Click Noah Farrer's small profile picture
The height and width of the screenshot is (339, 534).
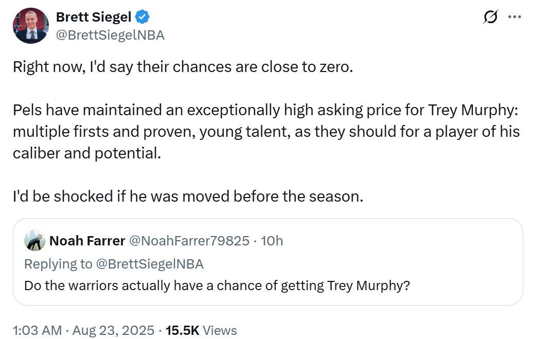(x=35, y=240)
